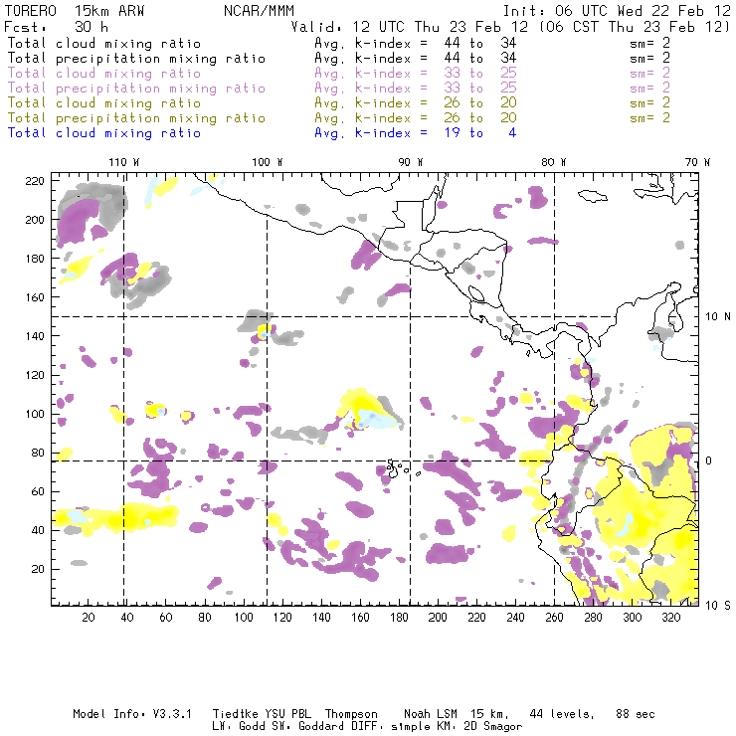736x736 pixels.
Task: Click the "NCAR/MMM" header label
Action: pos(259,11)
